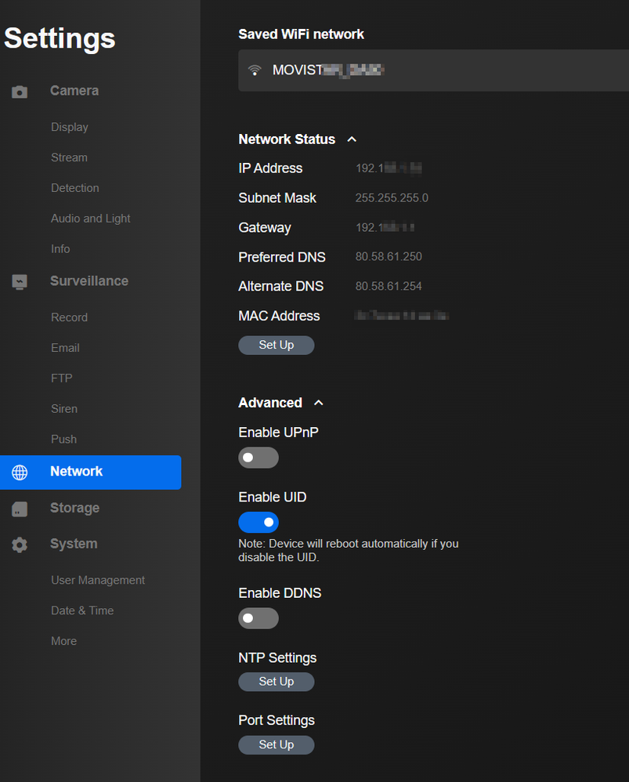This screenshot has height=782, width=629.
Task: Turn on DDNS
Action: point(258,618)
